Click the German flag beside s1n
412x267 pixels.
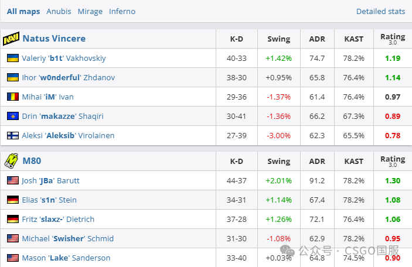pyautogui.click(x=13, y=200)
